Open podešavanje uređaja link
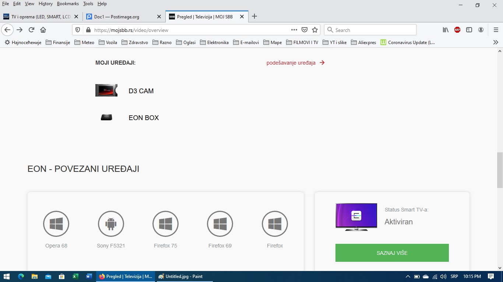The image size is (503, 282). [x=296, y=63]
